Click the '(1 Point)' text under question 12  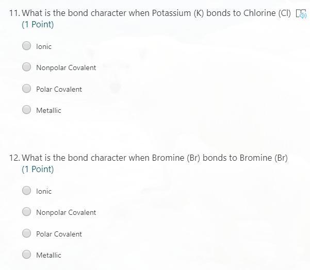[x=38, y=169]
